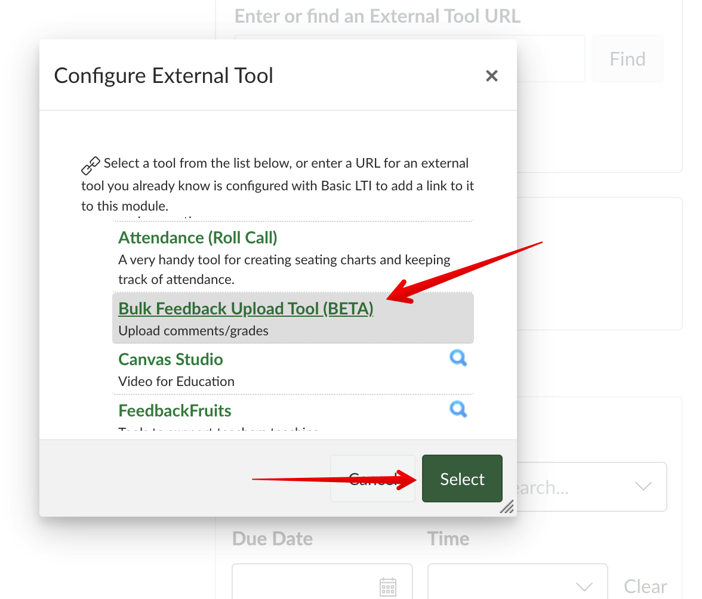
Task: Click Clear beside the Time field
Action: tap(645, 586)
